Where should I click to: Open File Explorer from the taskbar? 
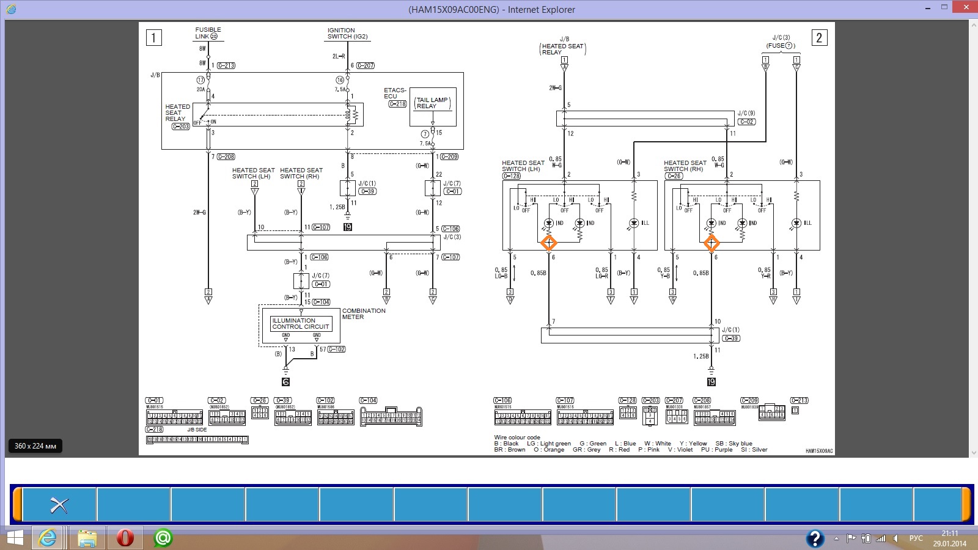click(x=87, y=538)
